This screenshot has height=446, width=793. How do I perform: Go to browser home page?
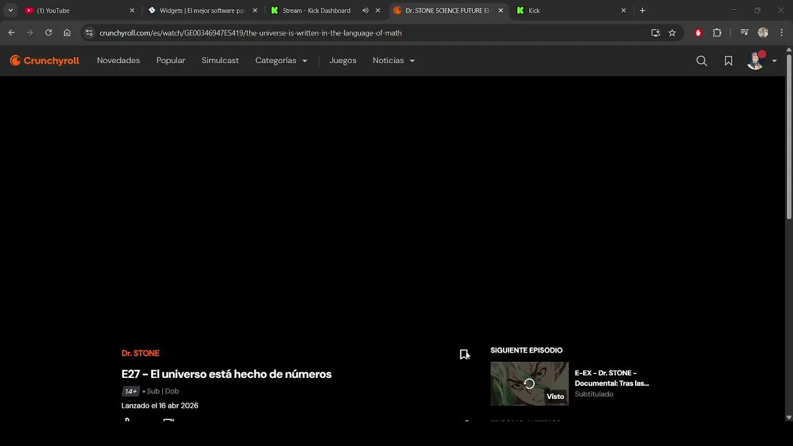tap(67, 33)
